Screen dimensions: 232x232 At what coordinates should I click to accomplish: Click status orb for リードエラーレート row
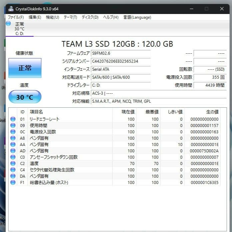click(x=13, y=119)
